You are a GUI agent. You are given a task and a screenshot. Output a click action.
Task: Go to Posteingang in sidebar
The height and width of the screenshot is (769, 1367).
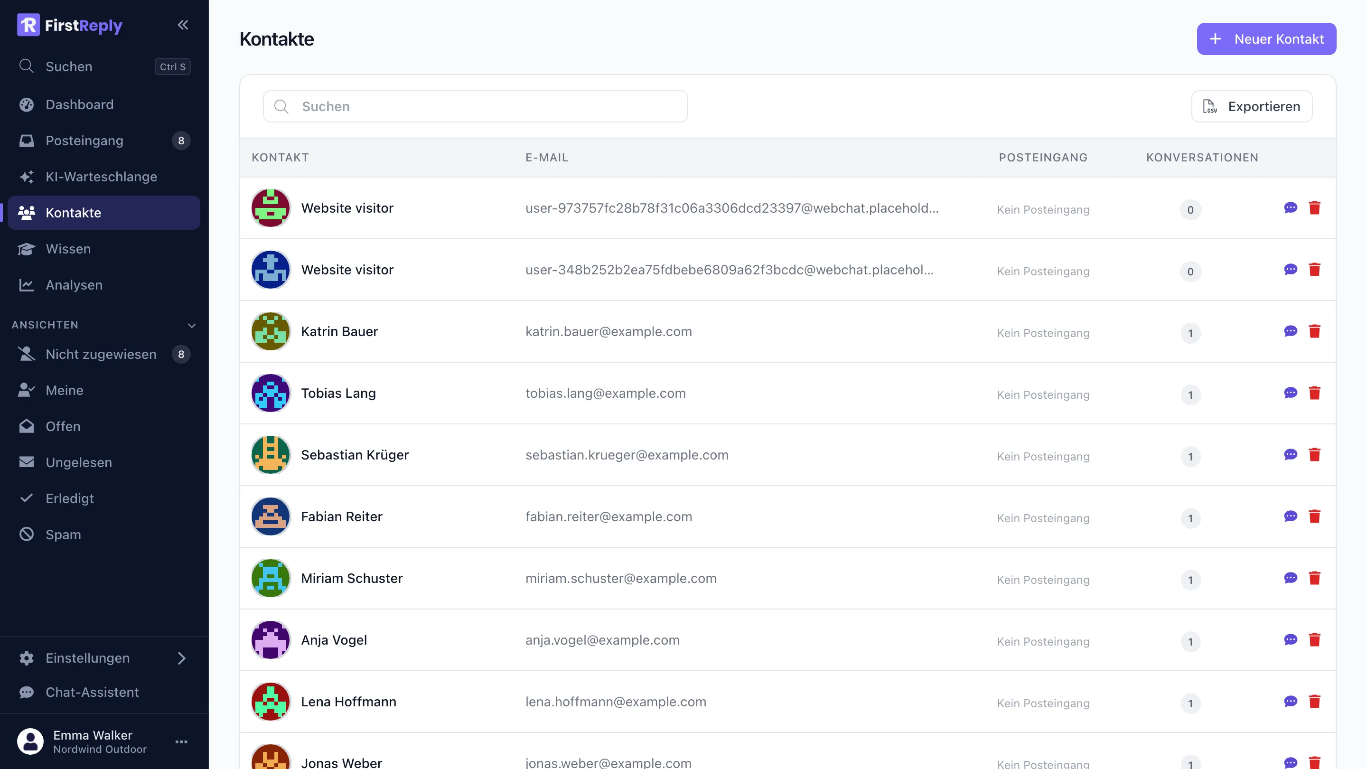click(104, 141)
